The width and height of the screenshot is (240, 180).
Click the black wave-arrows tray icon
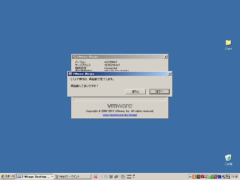point(199,177)
